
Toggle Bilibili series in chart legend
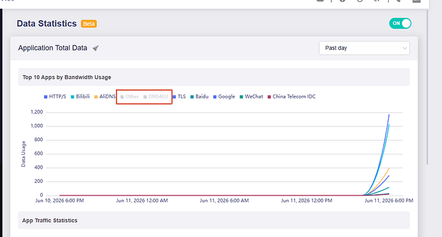coord(80,96)
